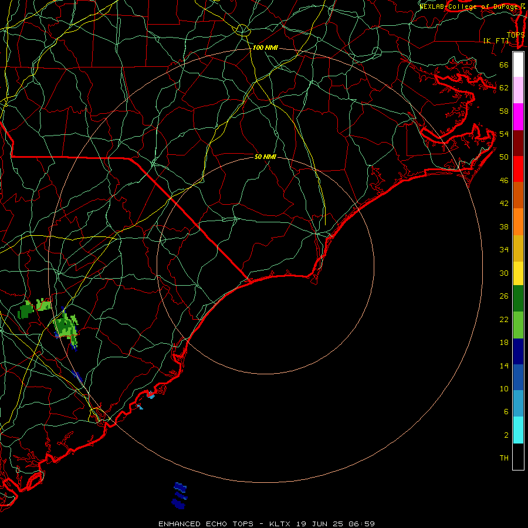
Task: Click the legend value 22
Action: click(504, 319)
